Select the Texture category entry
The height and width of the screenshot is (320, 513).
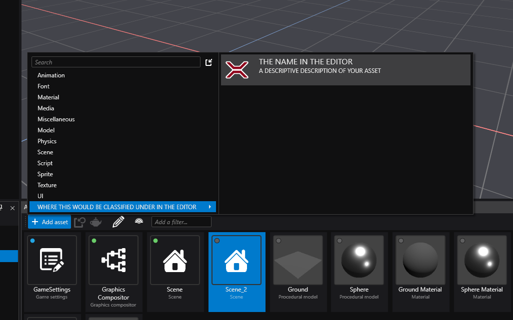[x=47, y=185]
